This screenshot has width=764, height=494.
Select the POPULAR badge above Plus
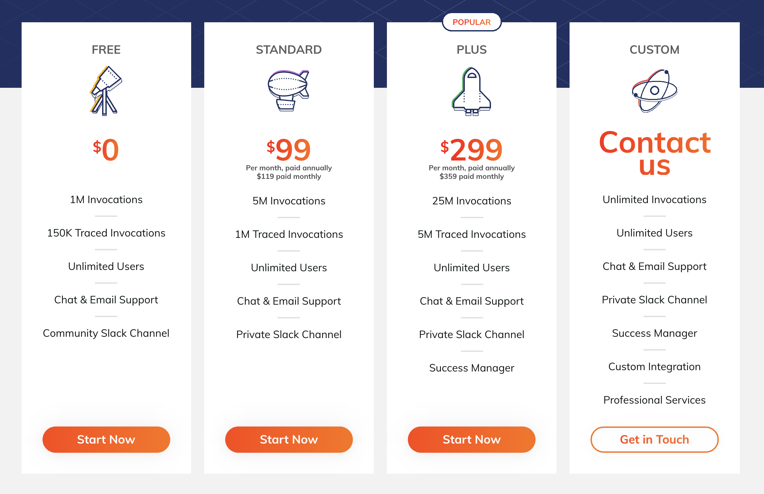click(471, 22)
